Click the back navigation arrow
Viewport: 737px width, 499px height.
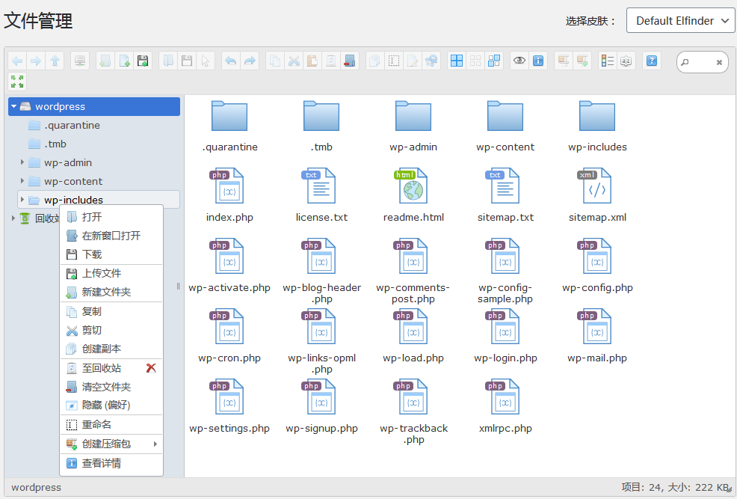click(16, 60)
